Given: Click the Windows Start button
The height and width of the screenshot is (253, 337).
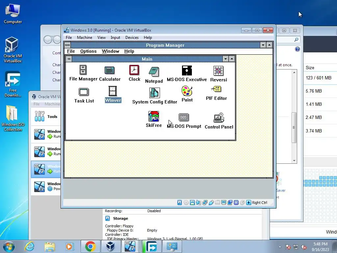Looking at the screenshot, I should [x=9, y=246].
